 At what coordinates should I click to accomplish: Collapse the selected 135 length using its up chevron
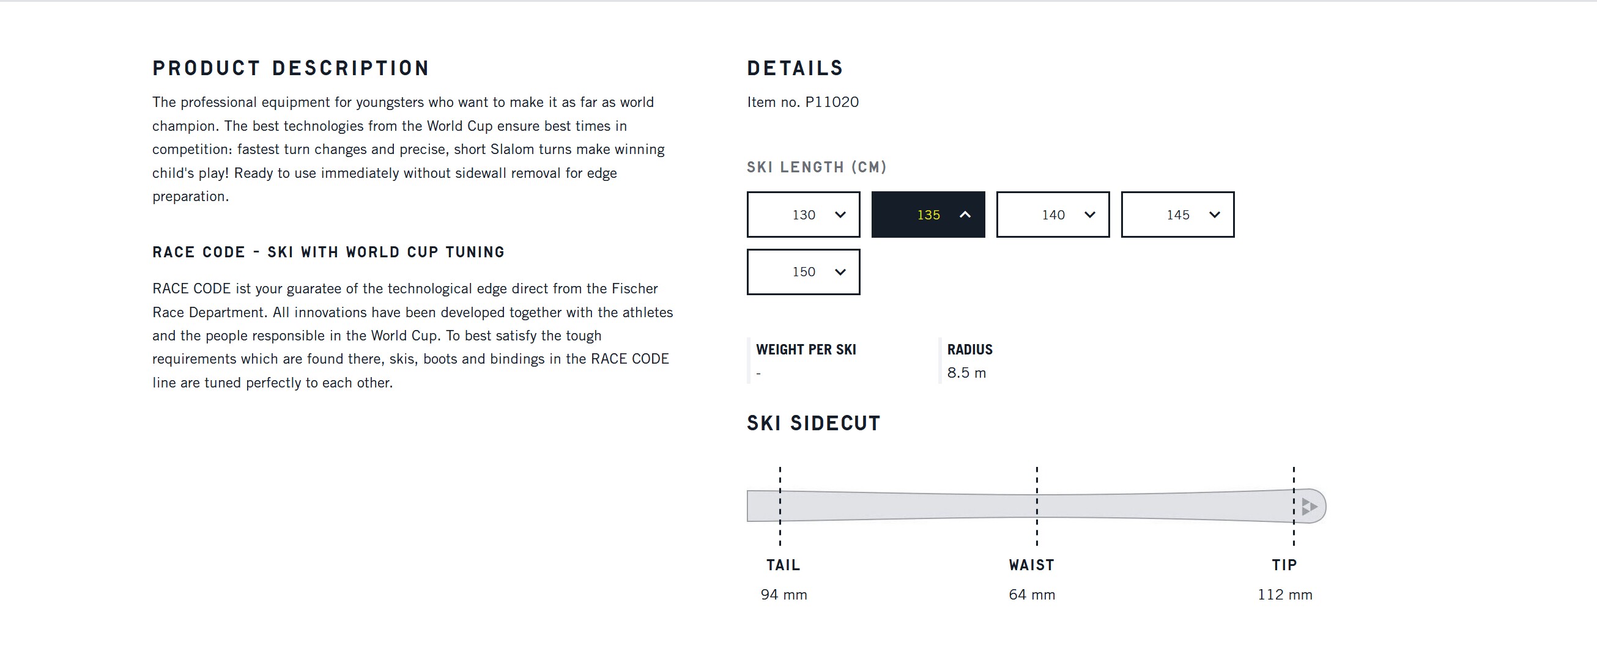[x=965, y=215]
